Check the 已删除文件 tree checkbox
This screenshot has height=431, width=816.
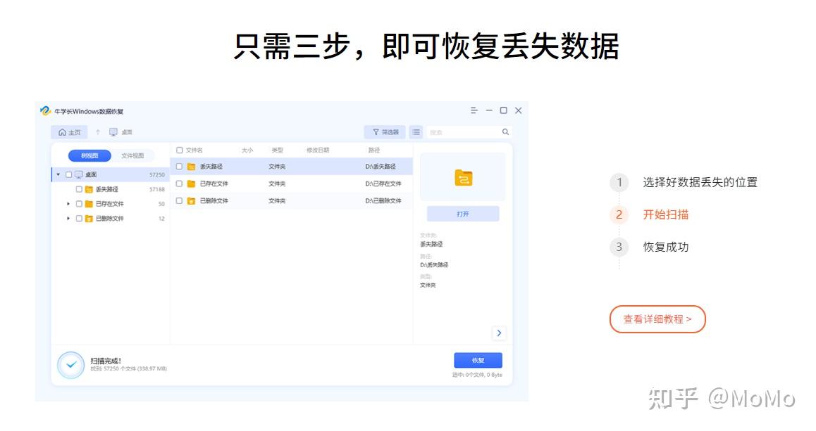(x=79, y=218)
